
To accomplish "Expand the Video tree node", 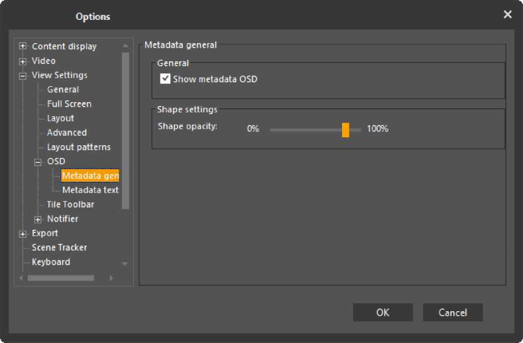I will point(23,61).
